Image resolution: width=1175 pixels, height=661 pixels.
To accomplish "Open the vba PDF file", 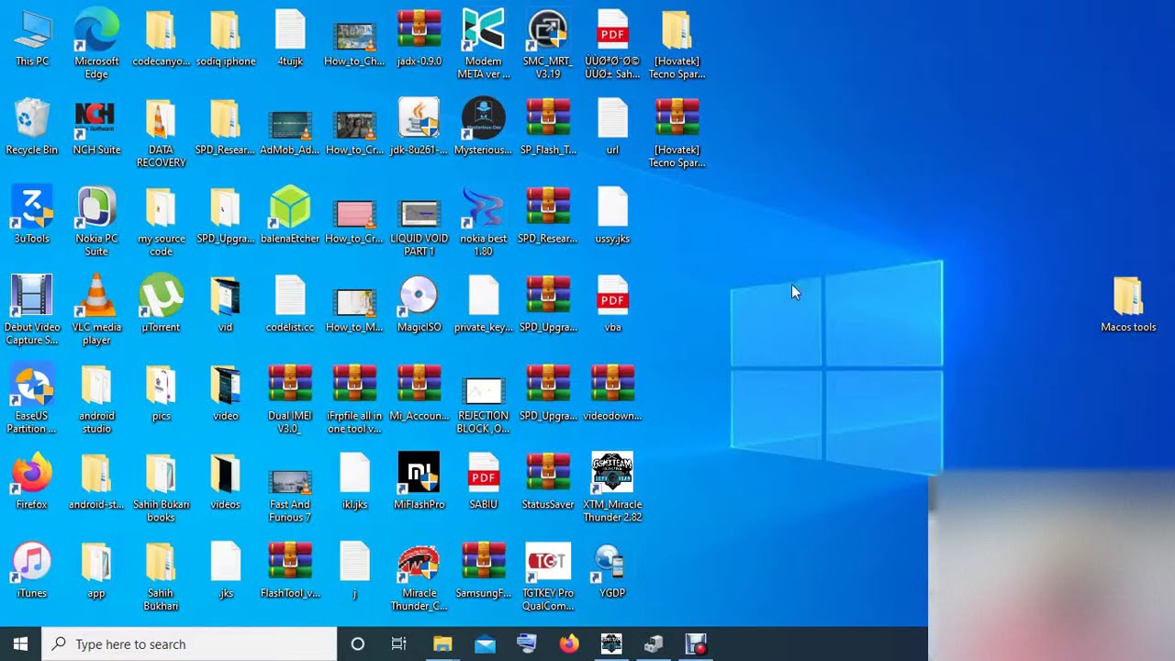I will click(612, 304).
